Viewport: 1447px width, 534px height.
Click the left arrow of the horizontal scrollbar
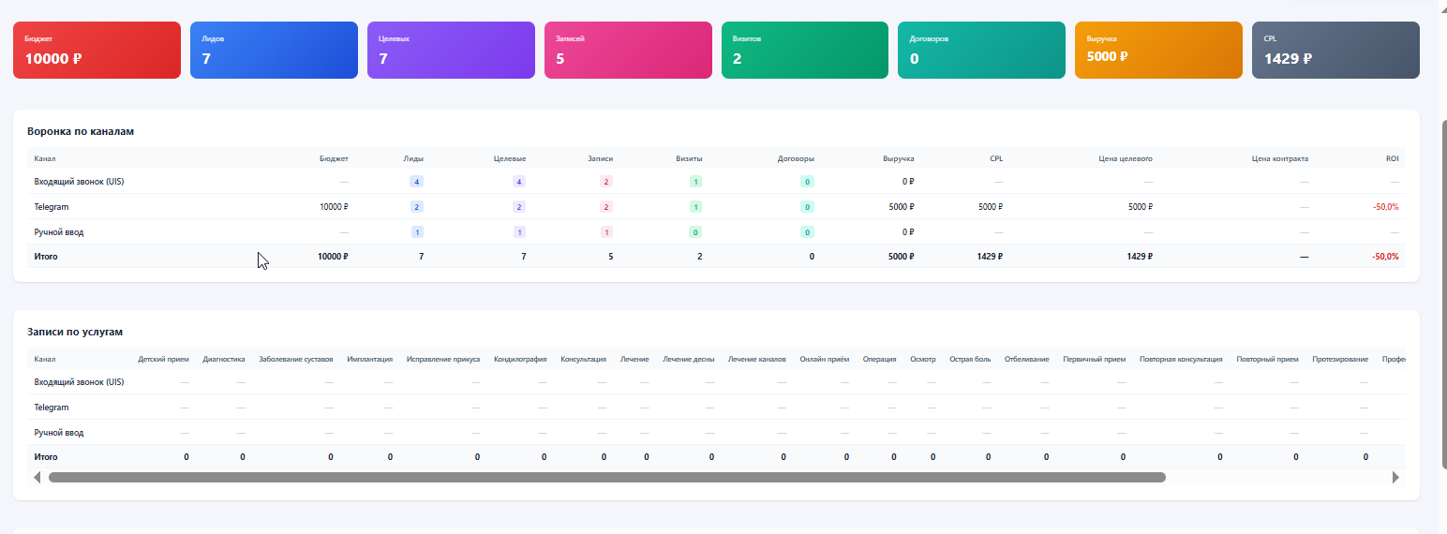(37, 478)
